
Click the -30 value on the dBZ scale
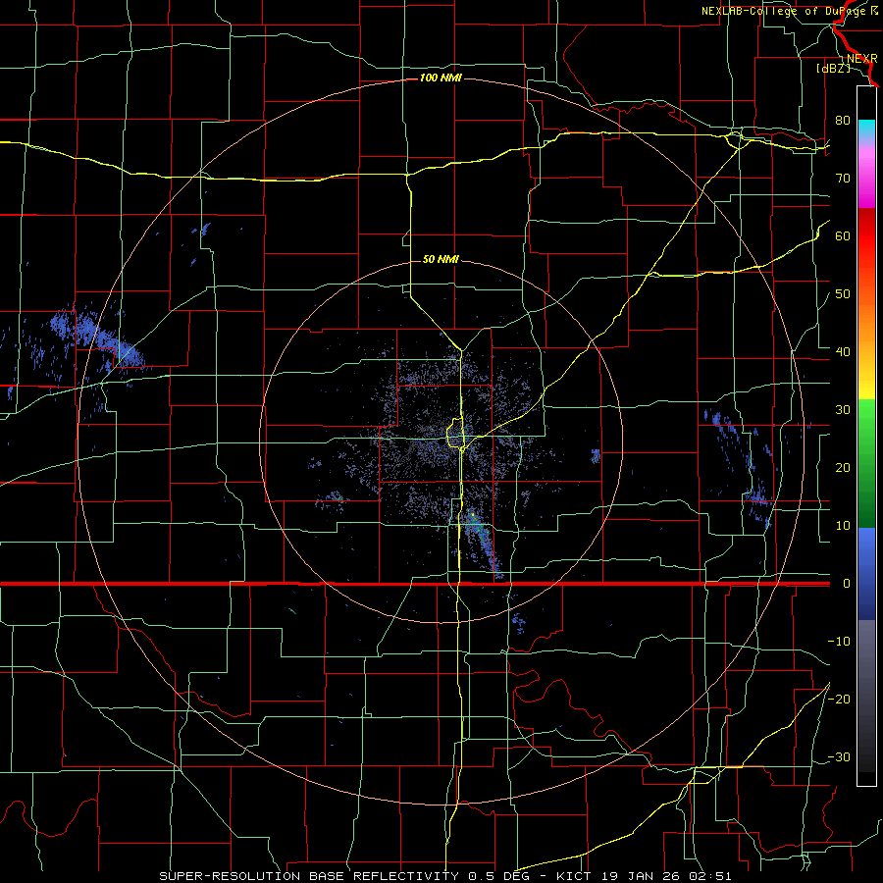[839, 756]
